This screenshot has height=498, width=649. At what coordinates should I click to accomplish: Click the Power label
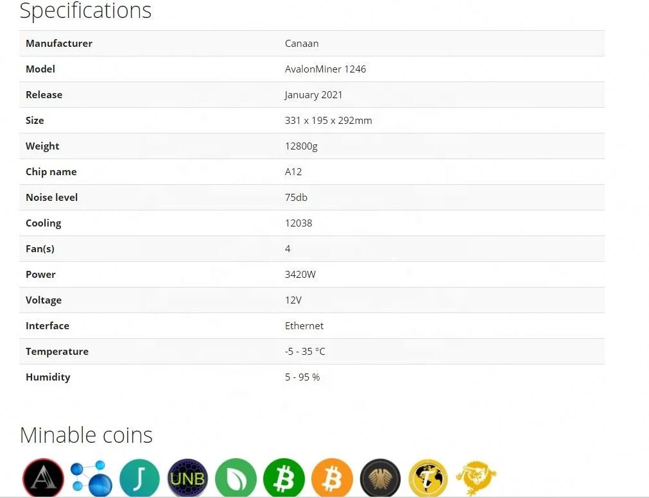(40, 274)
